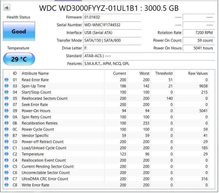219x193 pixels.
Task: Select the Vendor Specific raw value 41
Action: 205,135
